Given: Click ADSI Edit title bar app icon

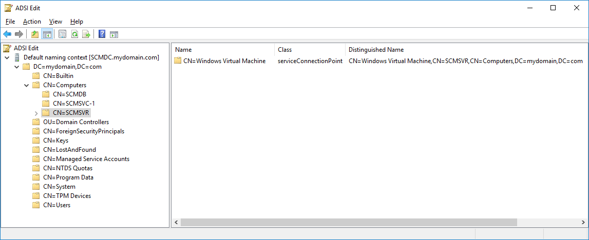Looking at the screenshot, I should tap(9, 8).
